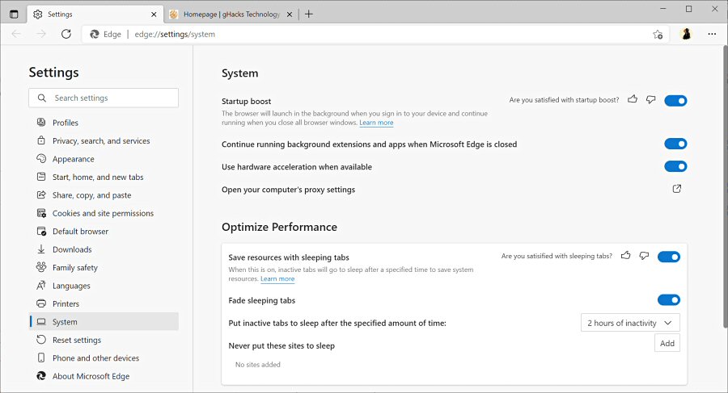728x393 pixels.
Task: Open the 2 hours of inactivity dropdown
Action: click(x=630, y=323)
